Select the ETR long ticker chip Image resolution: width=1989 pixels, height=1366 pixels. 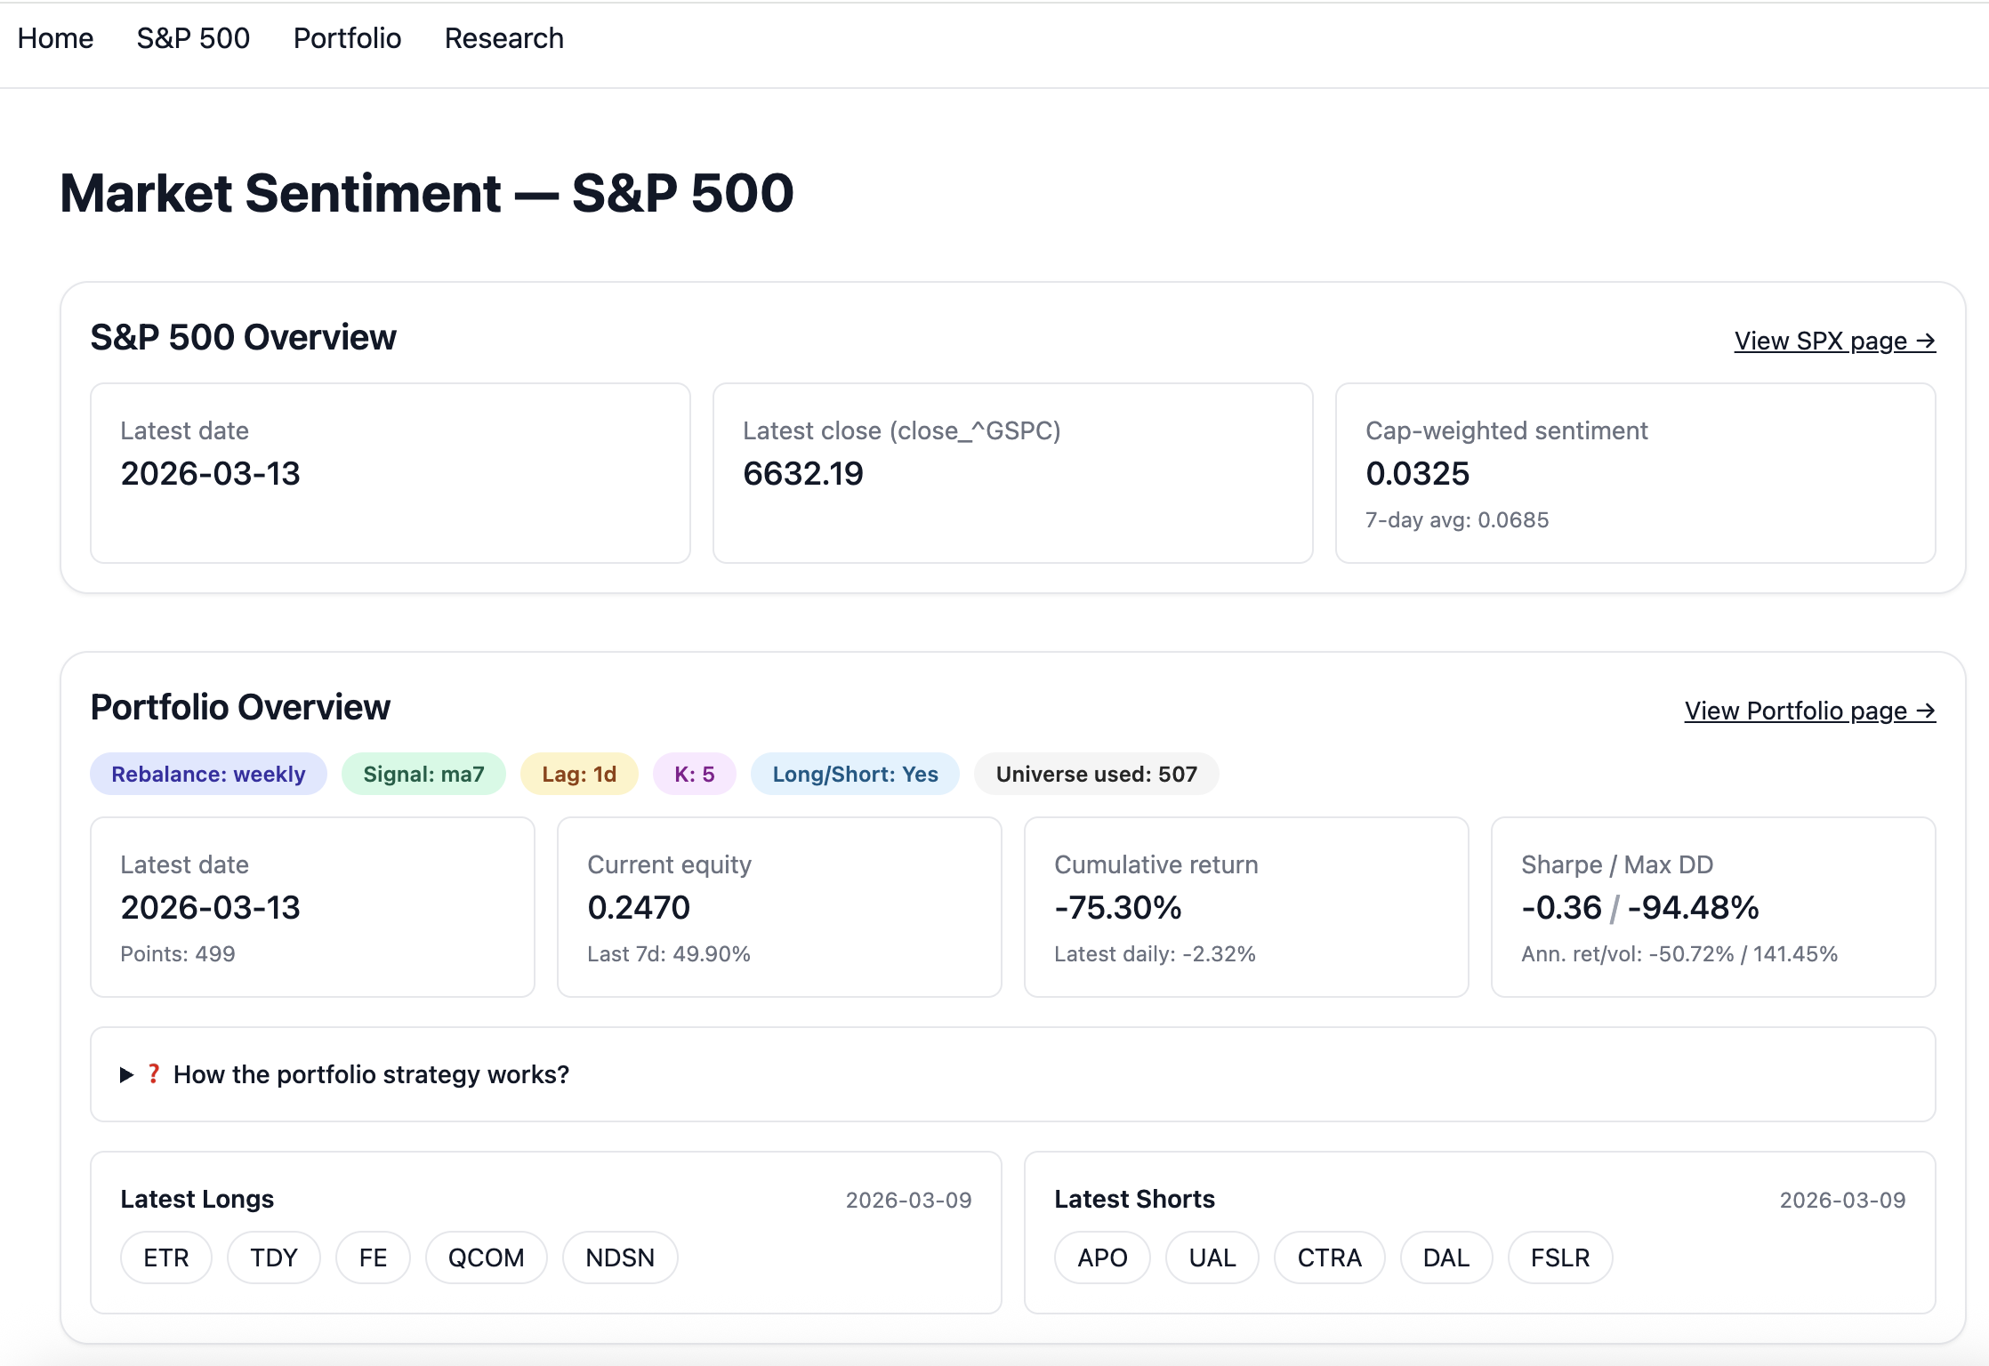(166, 1258)
